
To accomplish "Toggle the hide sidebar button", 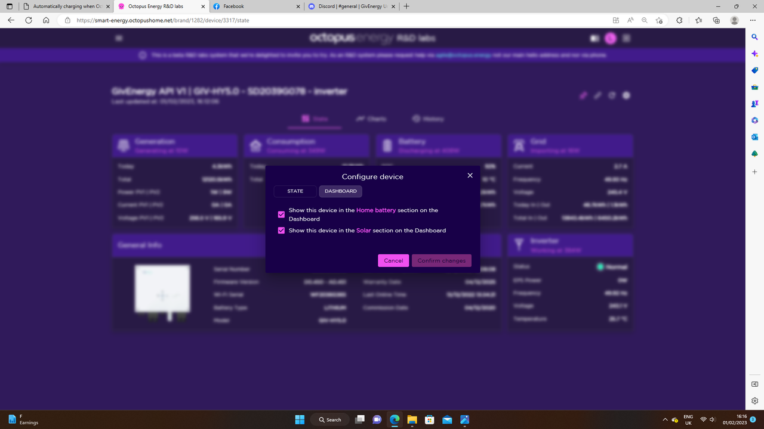I will click(754, 384).
